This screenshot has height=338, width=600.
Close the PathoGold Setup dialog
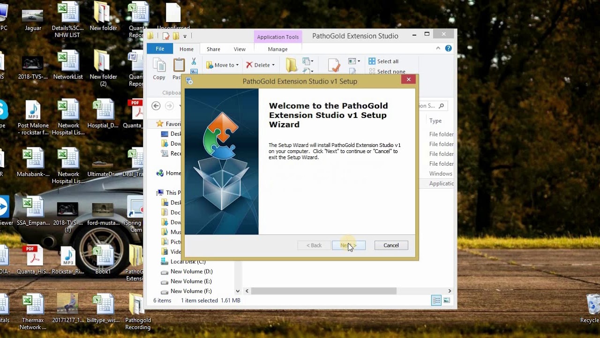pyautogui.click(x=408, y=80)
